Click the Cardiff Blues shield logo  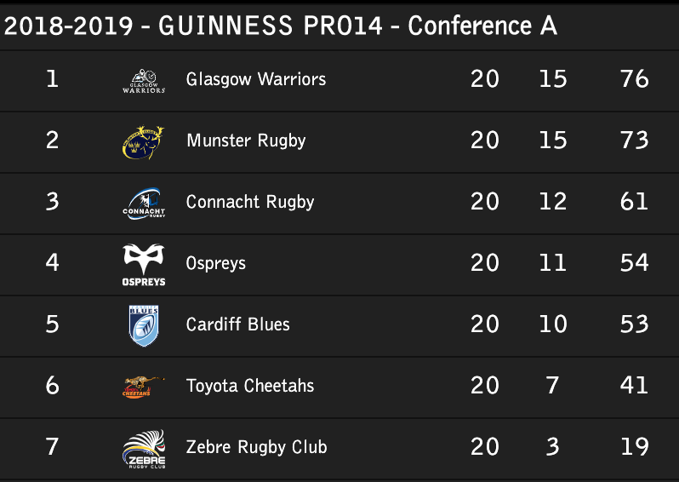pos(143,325)
